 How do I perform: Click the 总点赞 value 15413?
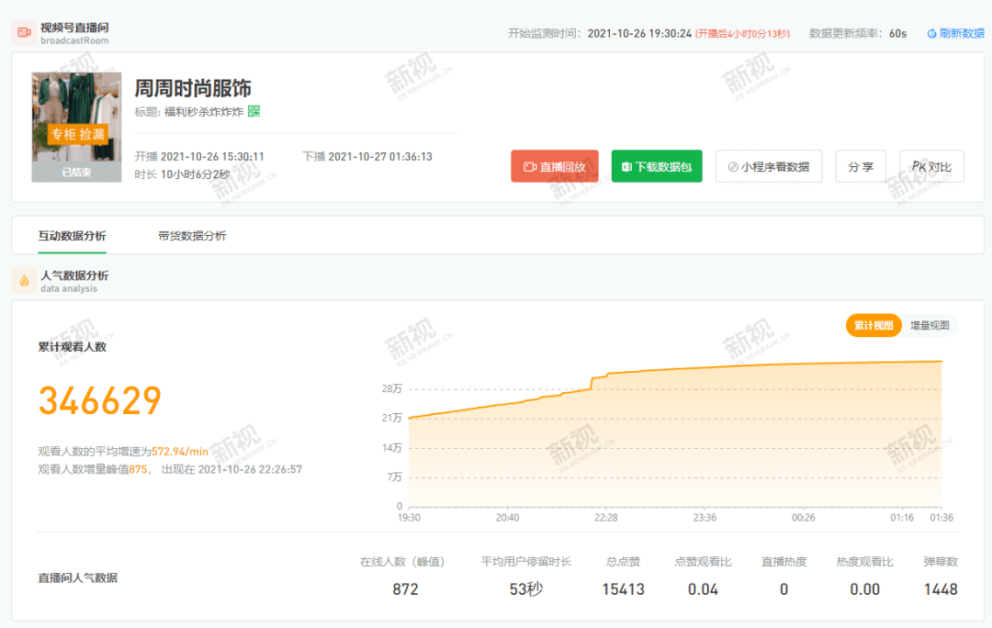click(x=624, y=589)
